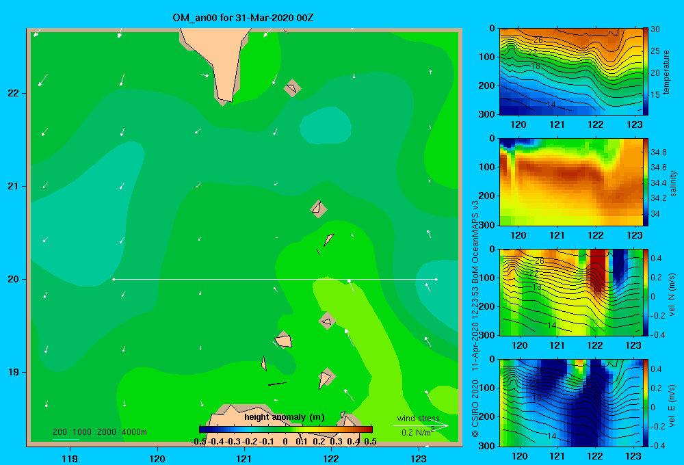
Task: Click the 'vel. N (m/s)' axis label
Action: pos(672,295)
